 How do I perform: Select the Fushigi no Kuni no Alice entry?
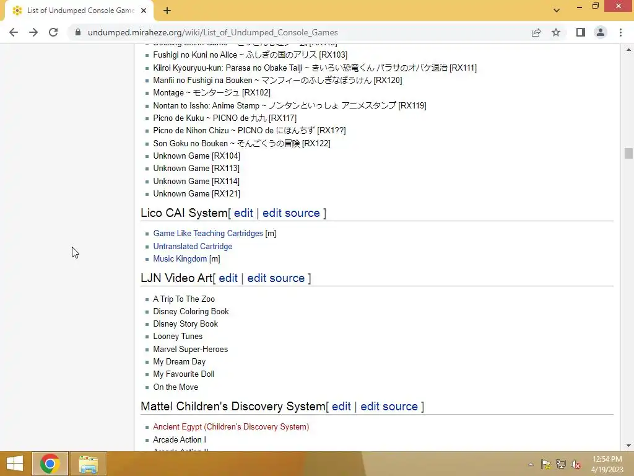[x=250, y=55]
